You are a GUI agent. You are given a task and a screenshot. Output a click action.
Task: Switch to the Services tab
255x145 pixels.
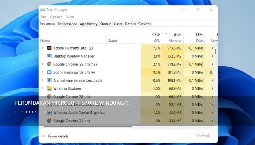tap(144, 24)
